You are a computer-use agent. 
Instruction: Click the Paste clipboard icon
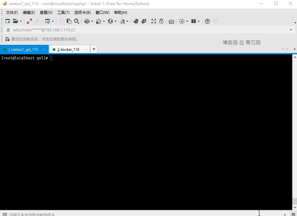tap(69, 21)
